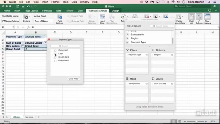Click the add sheet plus icon
Screen dimensions: 220x124
pos(39,117)
